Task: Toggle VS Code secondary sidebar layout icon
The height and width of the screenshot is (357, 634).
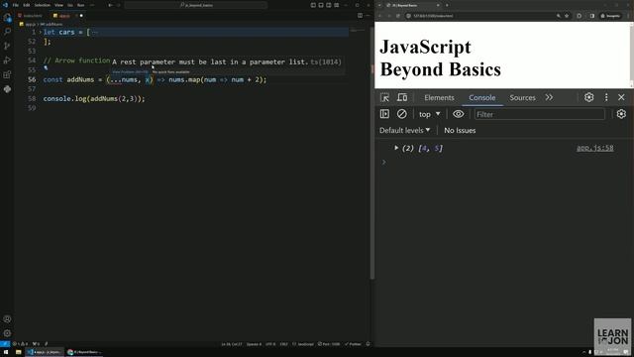Action: [328, 5]
